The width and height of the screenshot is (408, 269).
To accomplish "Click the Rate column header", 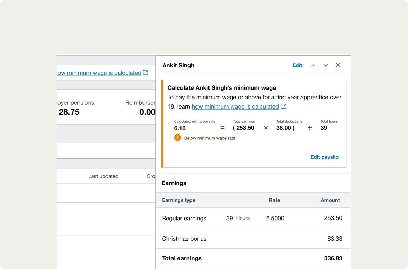I will 274,200.
